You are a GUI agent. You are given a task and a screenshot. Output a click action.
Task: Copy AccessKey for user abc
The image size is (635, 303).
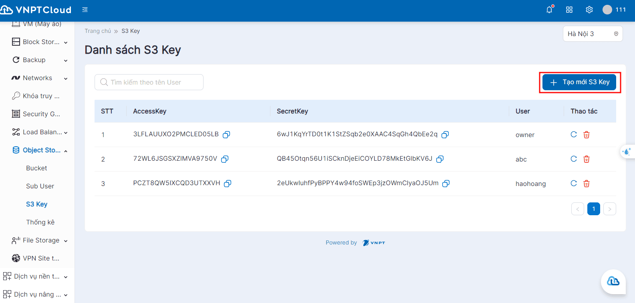tap(225, 159)
